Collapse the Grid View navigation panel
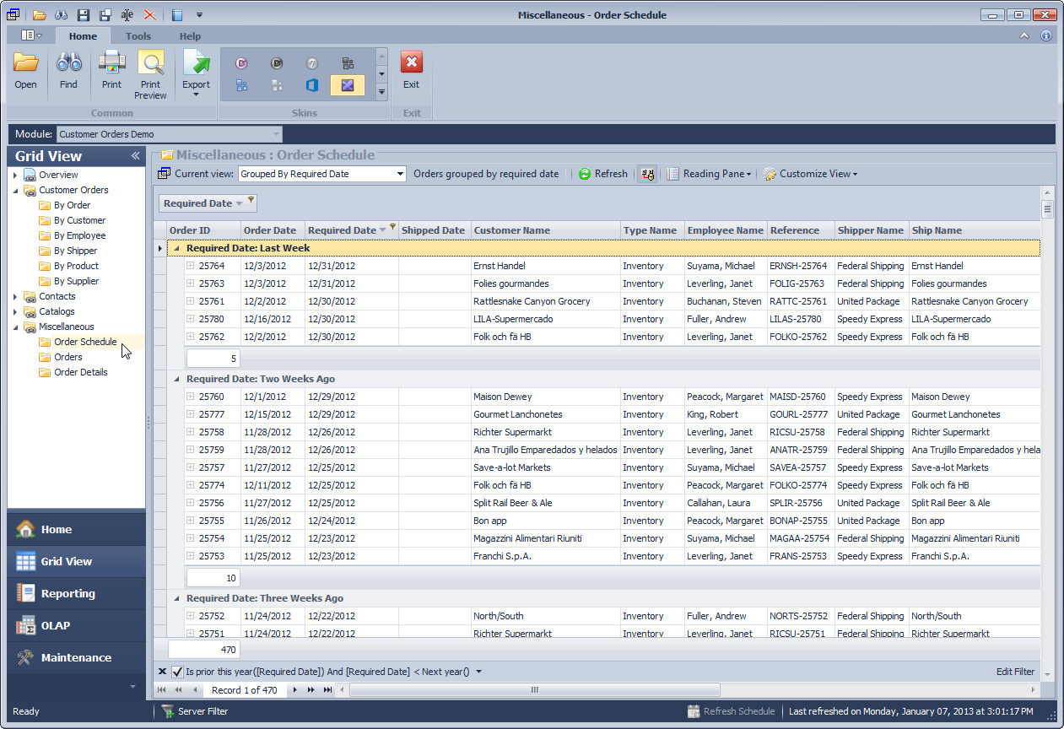Viewport: 1064px width, 729px height. click(135, 156)
